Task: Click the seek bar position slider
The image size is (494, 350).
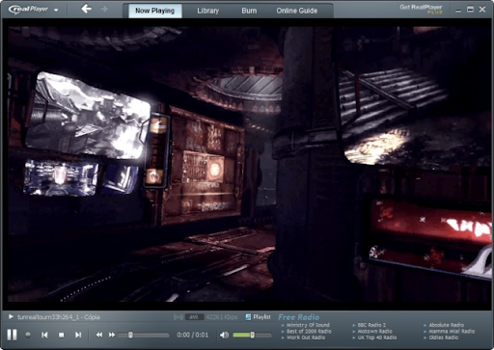Action: [x=130, y=335]
